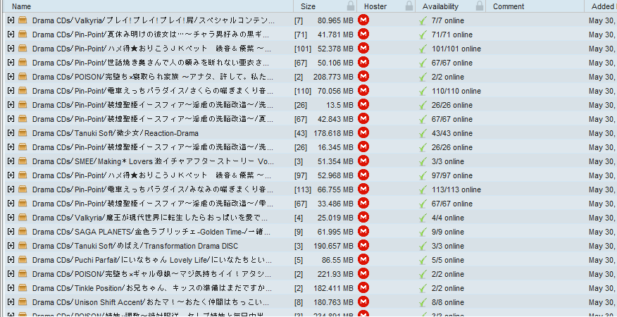Click folder icon of 52.378 MB Pin-Point package
617x317 pixels.
tap(23, 49)
